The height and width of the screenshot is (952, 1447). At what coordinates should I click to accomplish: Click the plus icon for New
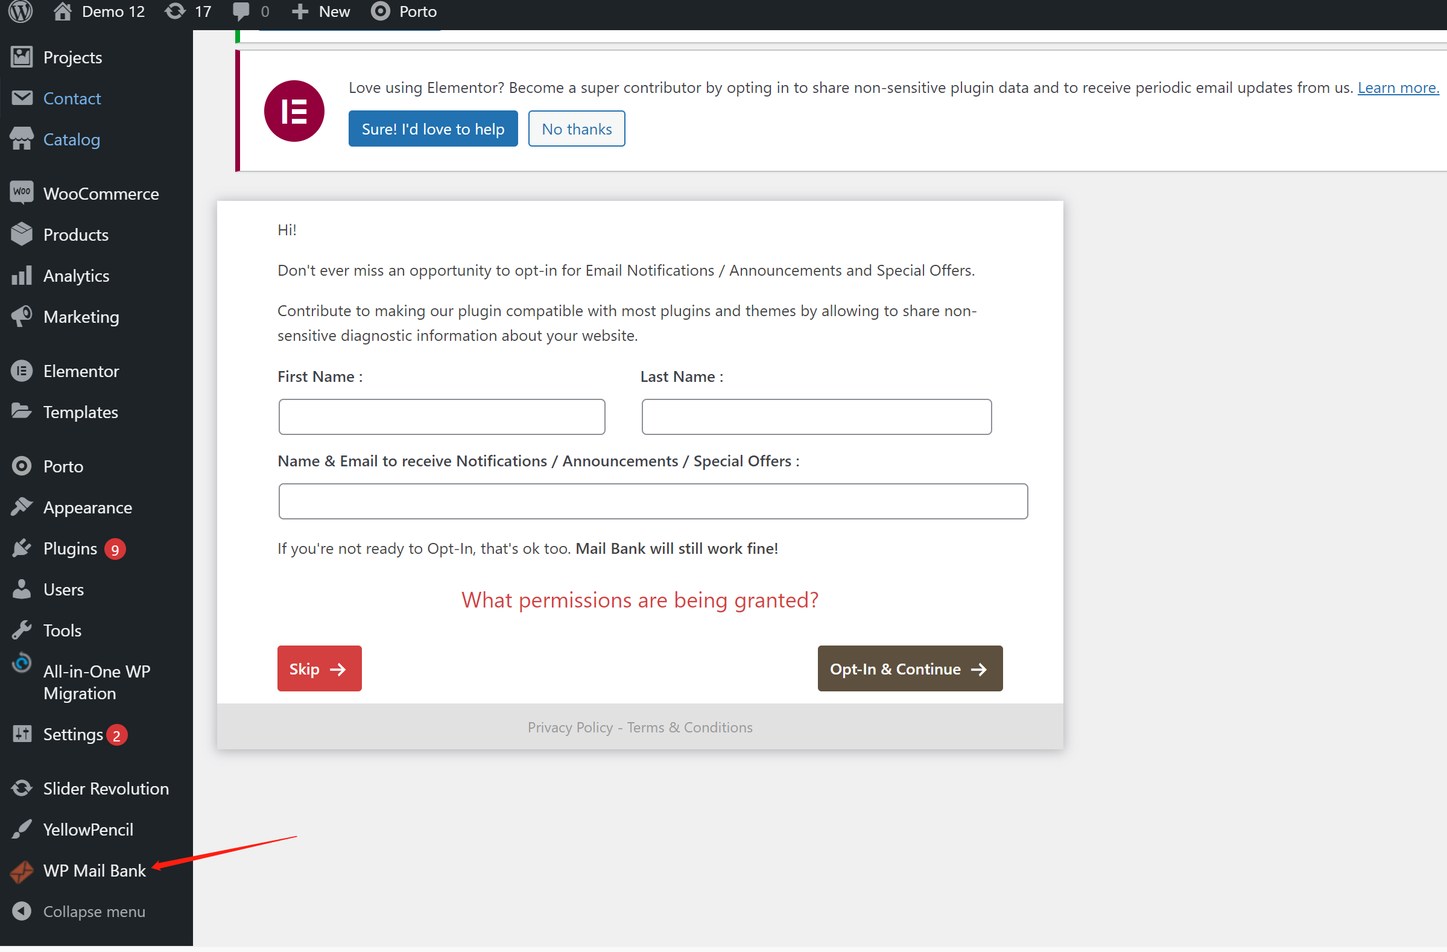pyautogui.click(x=300, y=11)
